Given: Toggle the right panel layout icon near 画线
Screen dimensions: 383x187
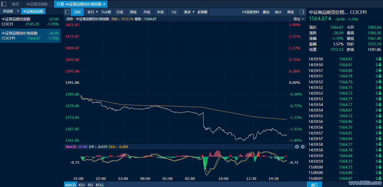Looking at the screenshot, I should (x=302, y=12).
